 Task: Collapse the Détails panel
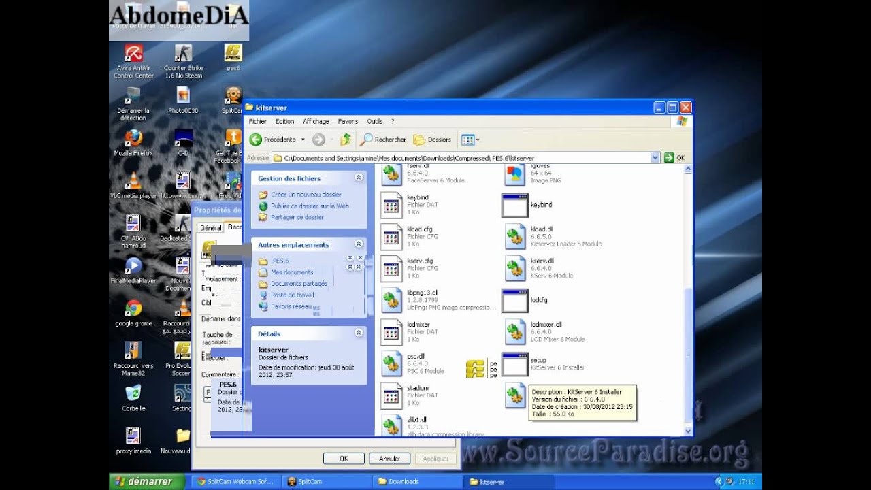[x=359, y=333]
